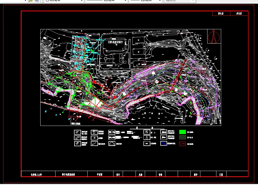Click the 图号 title block cell

(x=195, y=174)
